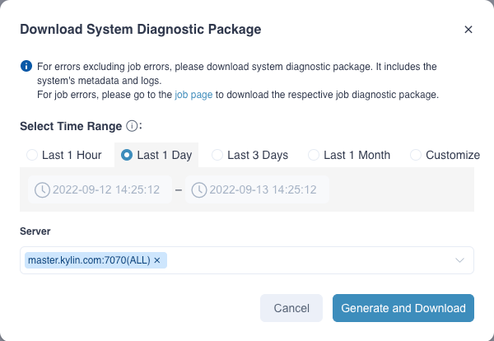
Task: Click the Download System Diagnostic Package title
Action: coord(140,30)
